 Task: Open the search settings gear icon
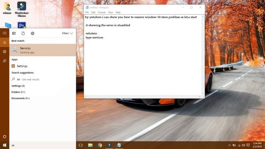click(5, 51)
